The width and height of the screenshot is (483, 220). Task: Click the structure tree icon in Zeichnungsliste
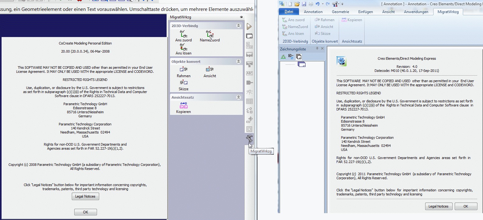pos(283,57)
